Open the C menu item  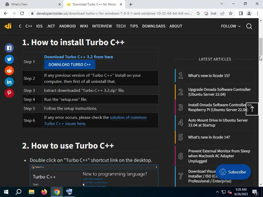pyautogui.click(x=20, y=26)
